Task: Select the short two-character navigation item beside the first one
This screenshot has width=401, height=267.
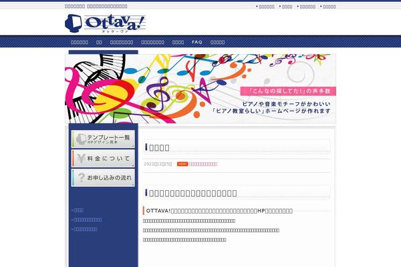Action: 99,42
